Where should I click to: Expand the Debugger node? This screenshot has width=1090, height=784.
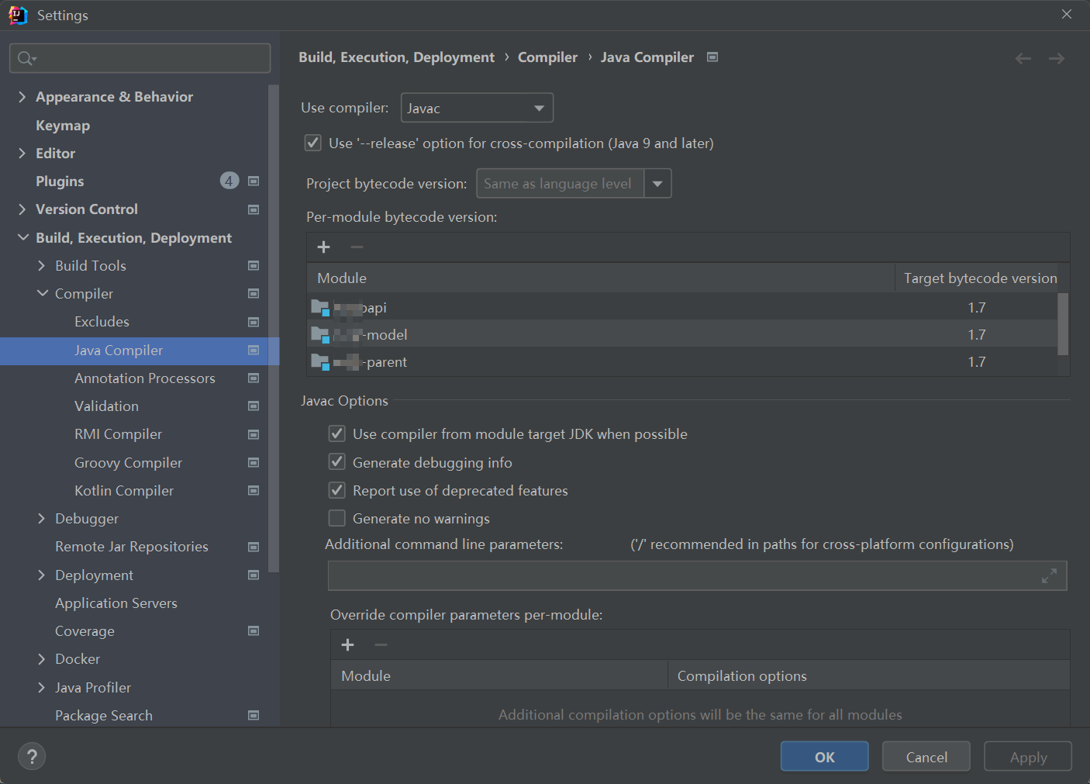[x=42, y=519]
